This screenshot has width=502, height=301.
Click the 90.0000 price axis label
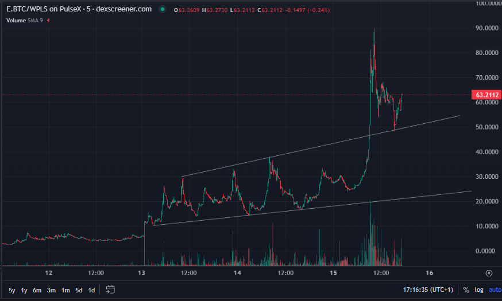tap(487, 28)
